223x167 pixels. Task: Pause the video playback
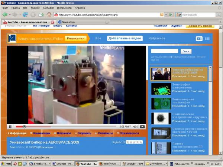(10, 127)
